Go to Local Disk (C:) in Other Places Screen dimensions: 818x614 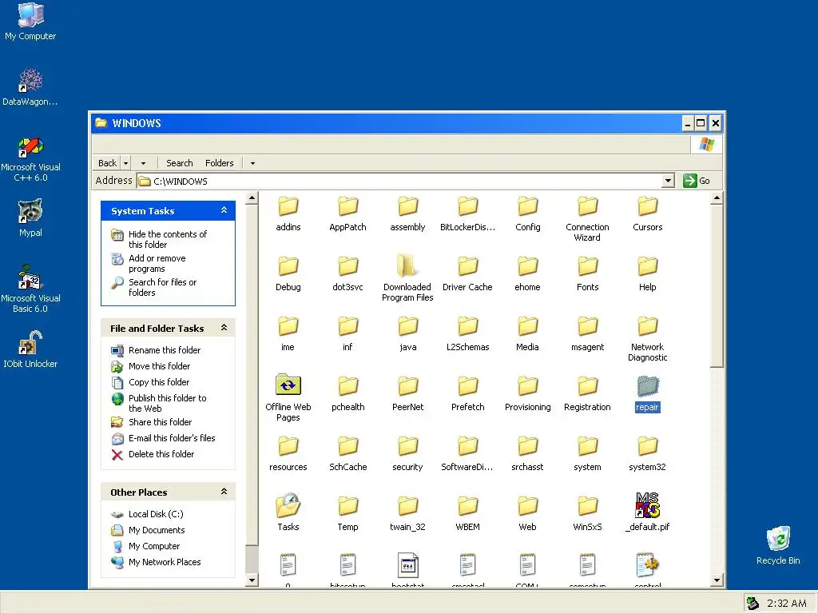coord(156,514)
